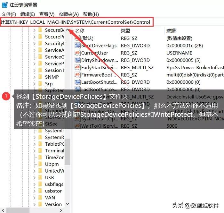
Task: Click the TimeZon folder icon
Action: click(x=40, y=157)
